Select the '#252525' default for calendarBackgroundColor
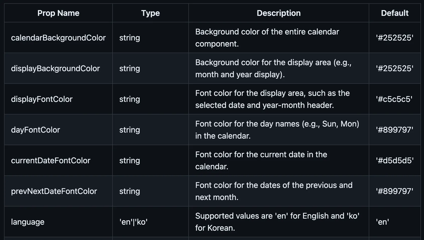Screen dimensions: 424x240 395,38
